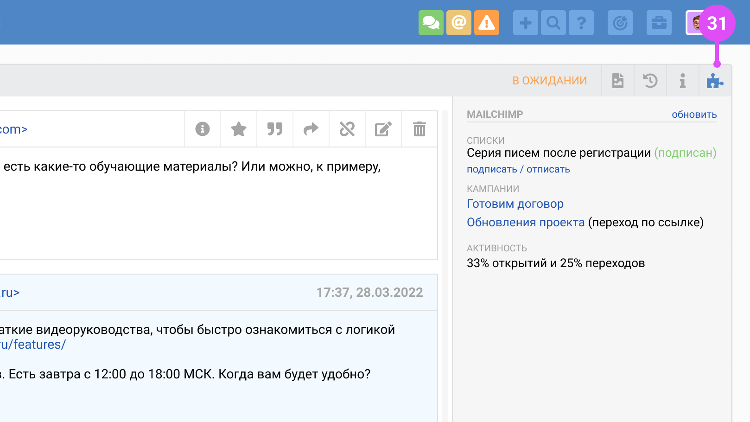Edit the message with the pencil icon
Image resolution: width=750 pixels, height=422 pixels.
click(383, 129)
